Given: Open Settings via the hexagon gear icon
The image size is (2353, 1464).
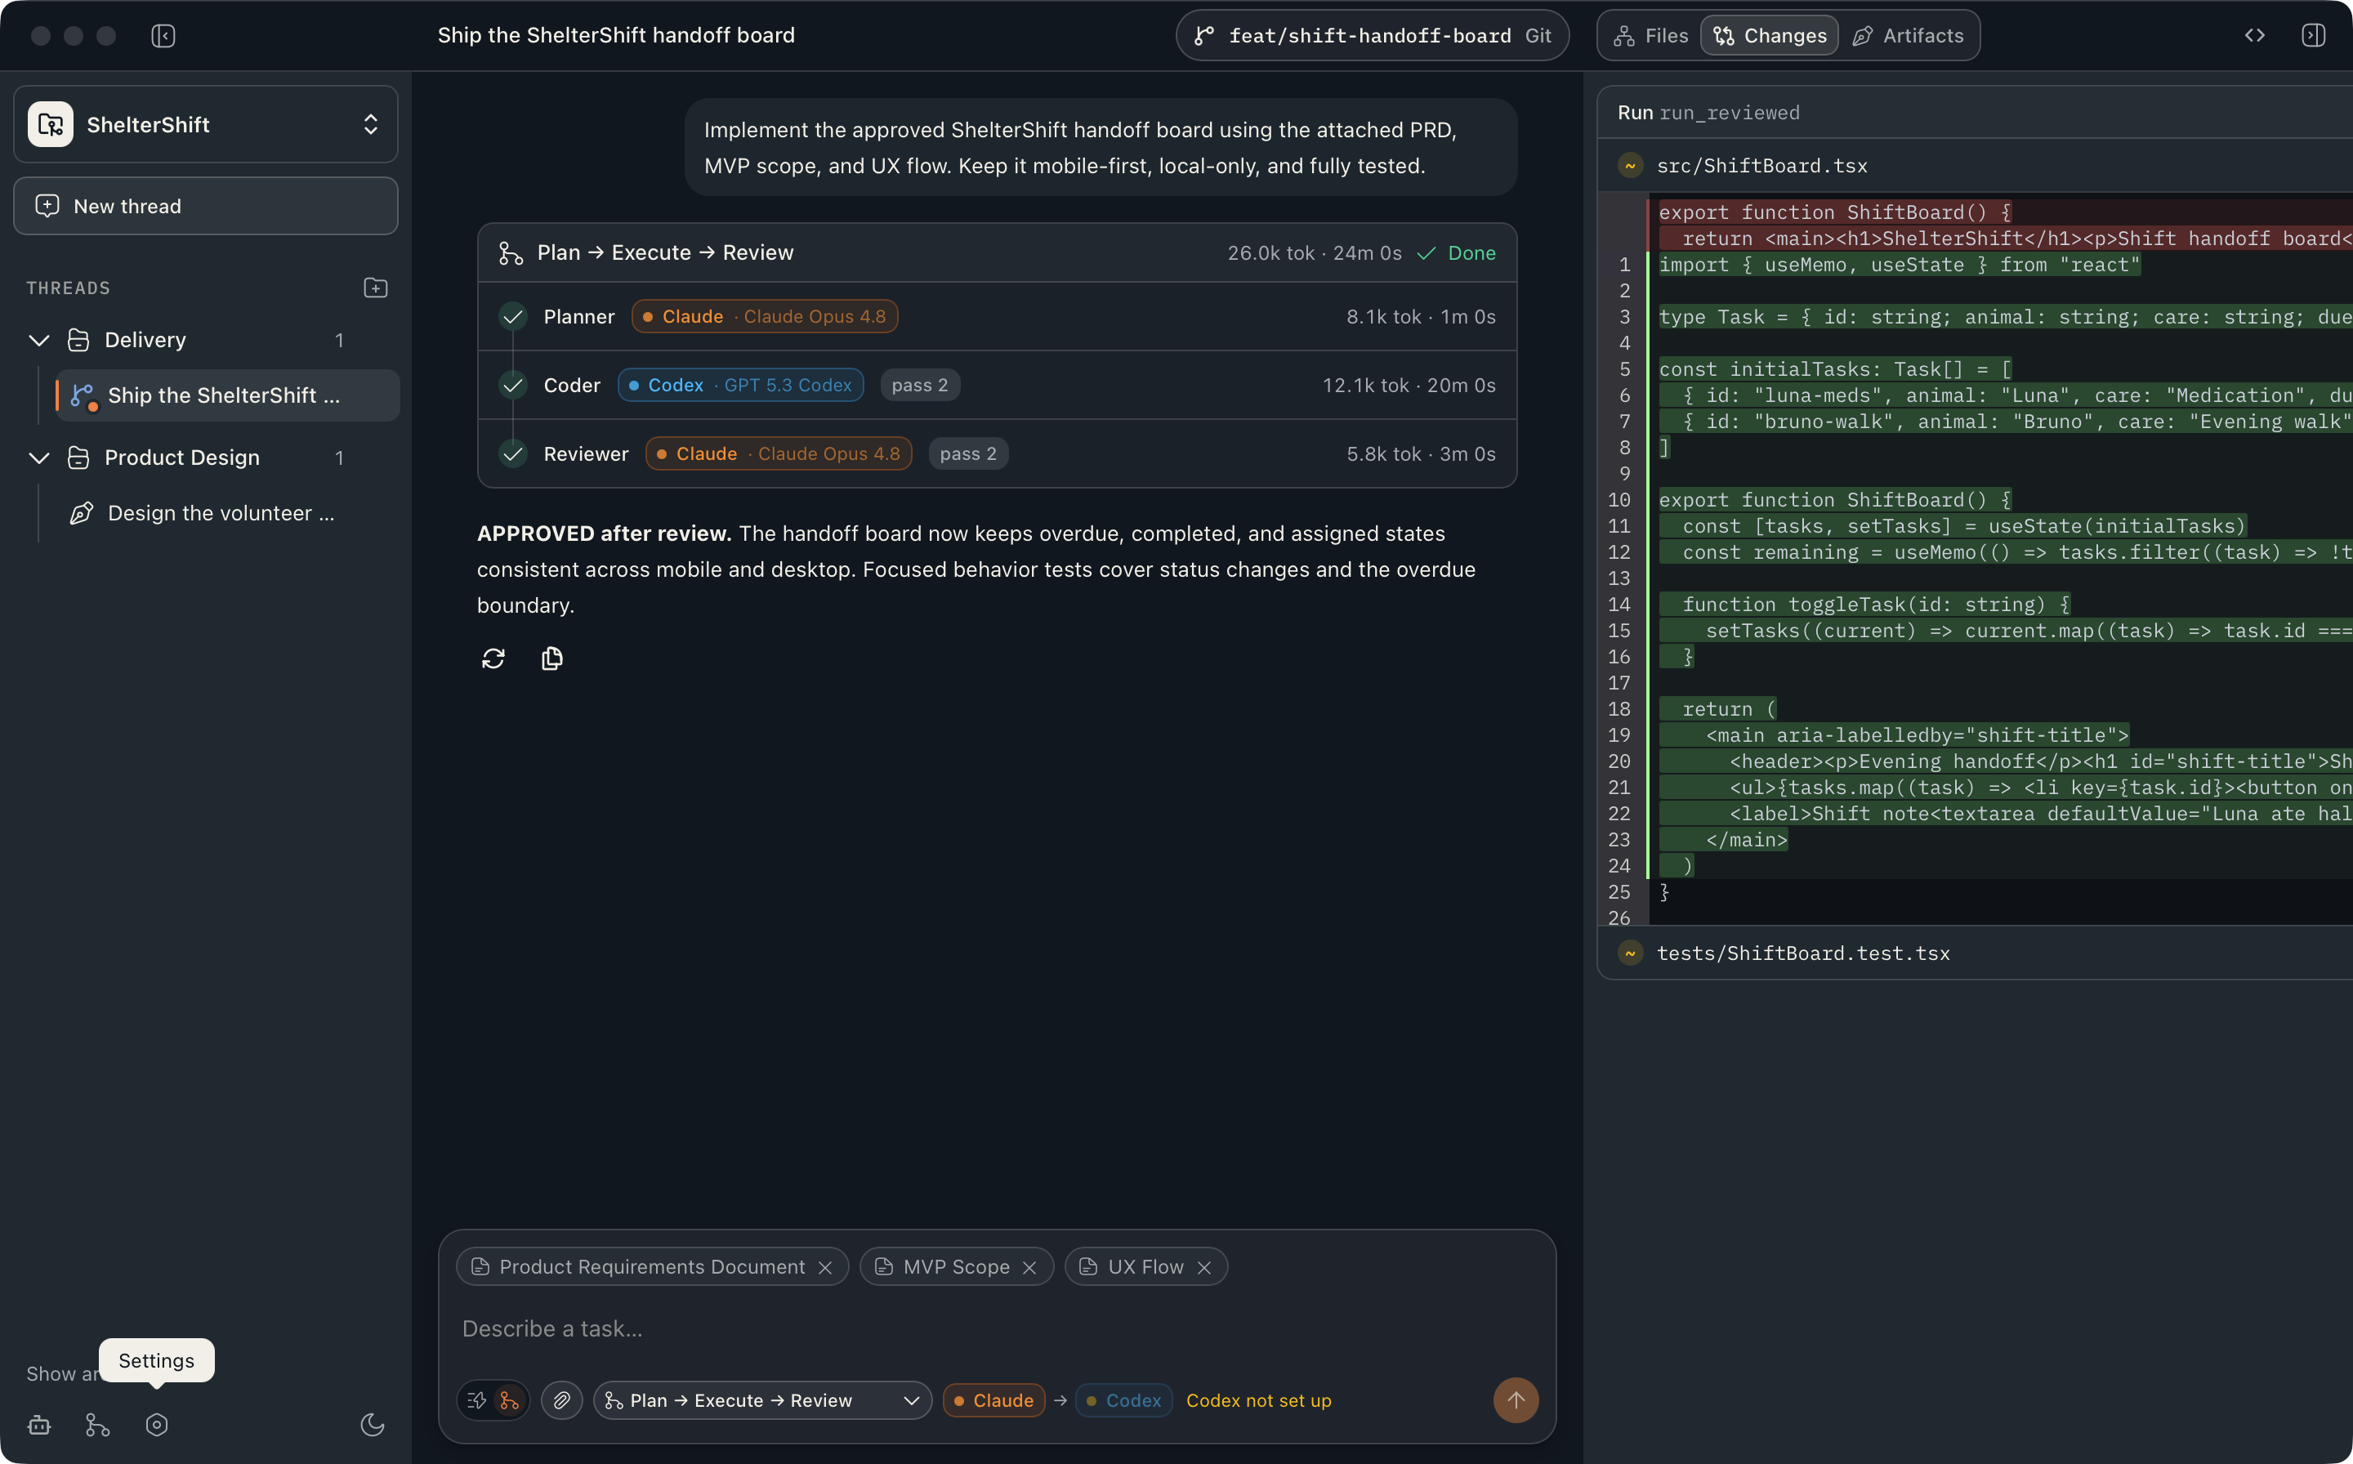Looking at the screenshot, I should pyautogui.click(x=157, y=1426).
